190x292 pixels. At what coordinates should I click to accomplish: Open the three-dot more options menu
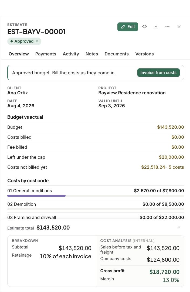167,26
